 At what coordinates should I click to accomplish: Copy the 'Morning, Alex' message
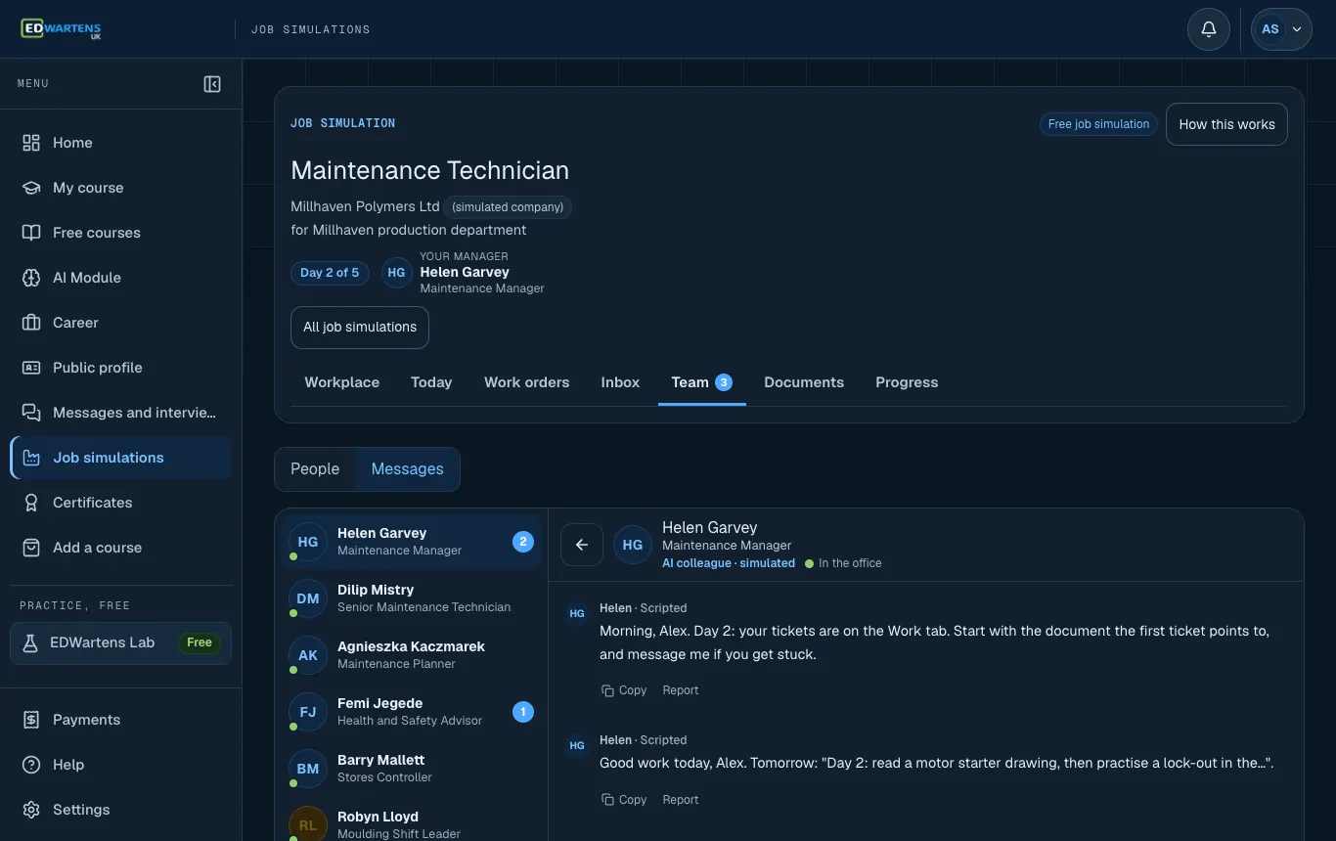[624, 690]
